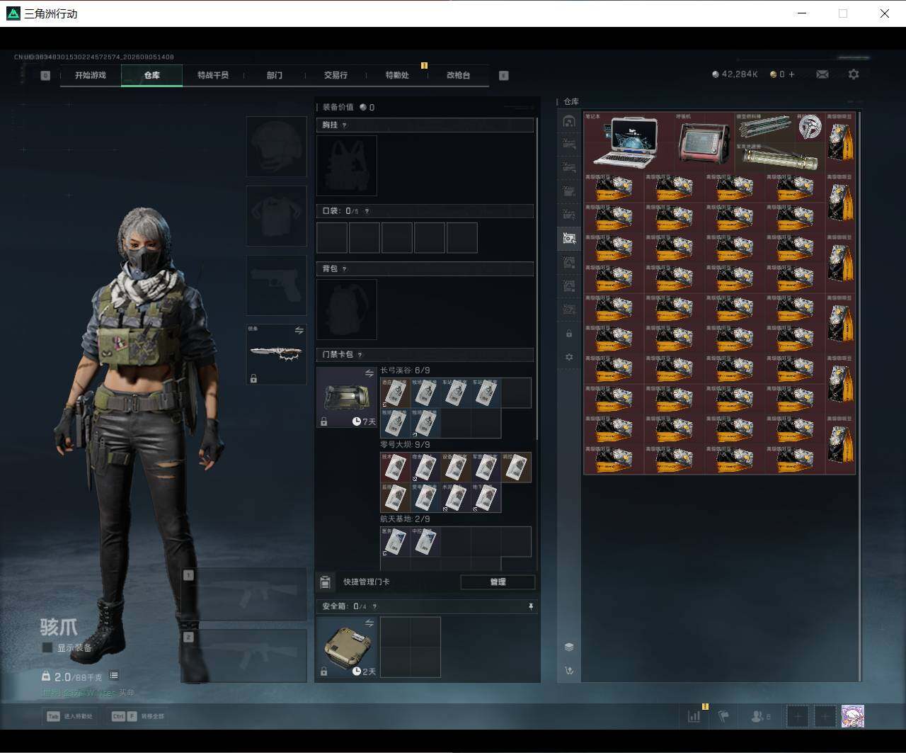Image resolution: width=906 pixels, height=753 pixels.
Task: Open the player avatar in bottom bar
Action: point(853,716)
